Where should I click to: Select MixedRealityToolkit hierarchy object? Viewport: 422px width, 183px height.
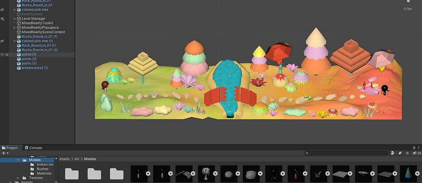tap(38, 23)
